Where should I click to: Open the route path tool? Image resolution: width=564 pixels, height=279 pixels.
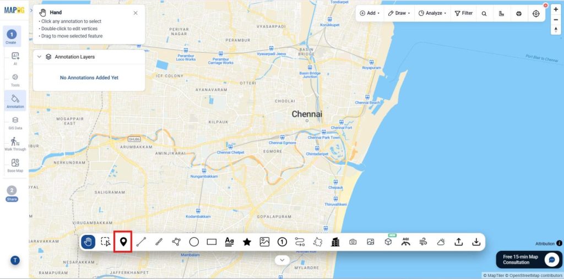pos(300,242)
